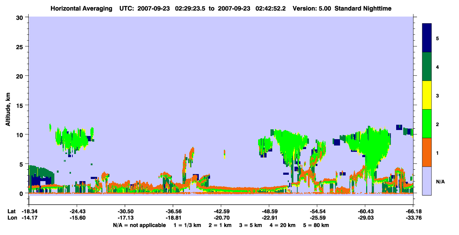The width and height of the screenshot is (459, 235).
Task: Click the orange colorbar segment labeled 1
Action: point(427,152)
